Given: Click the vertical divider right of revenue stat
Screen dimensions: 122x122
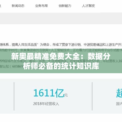Looking at the screenshot, I should pyautogui.click(x=92, y=96).
